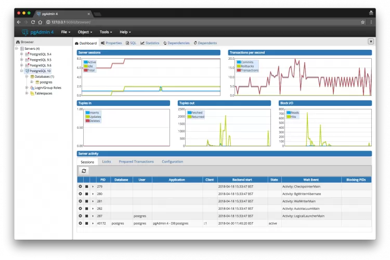
Task: Cancel query for PID 280
Action: [x=86, y=194]
